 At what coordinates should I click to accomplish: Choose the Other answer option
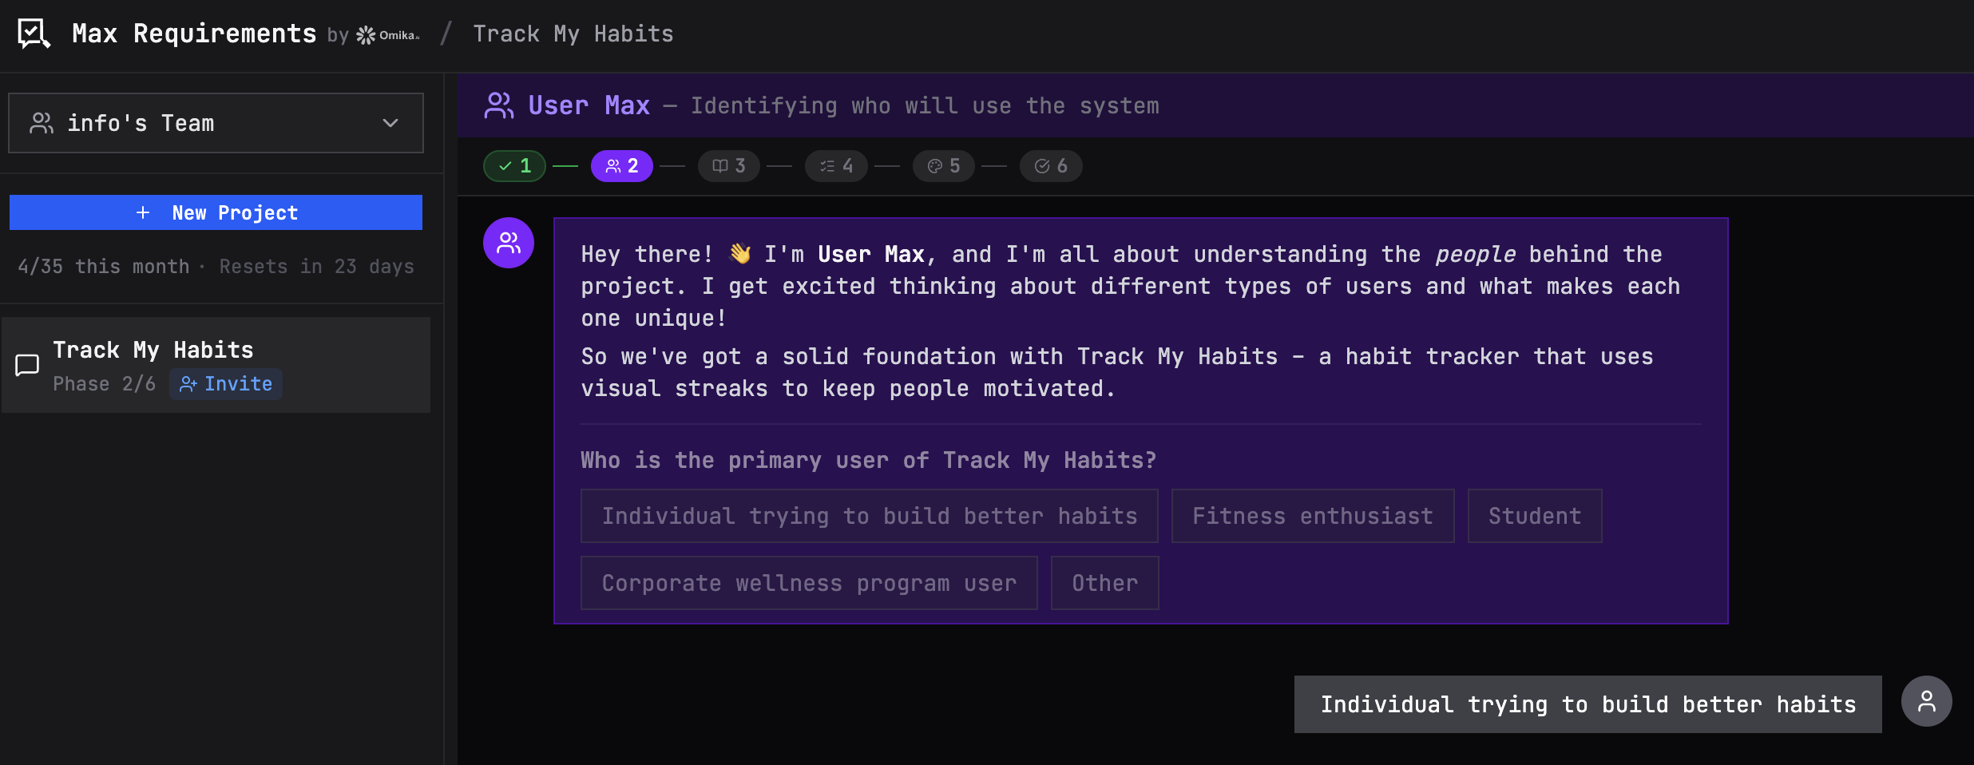pyautogui.click(x=1104, y=583)
